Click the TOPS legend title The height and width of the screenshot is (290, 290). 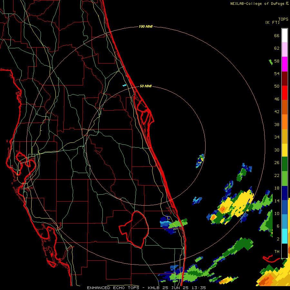click(283, 19)
